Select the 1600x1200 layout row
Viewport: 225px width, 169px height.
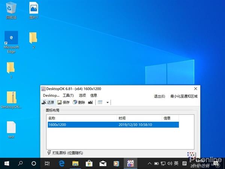(113, 125)
